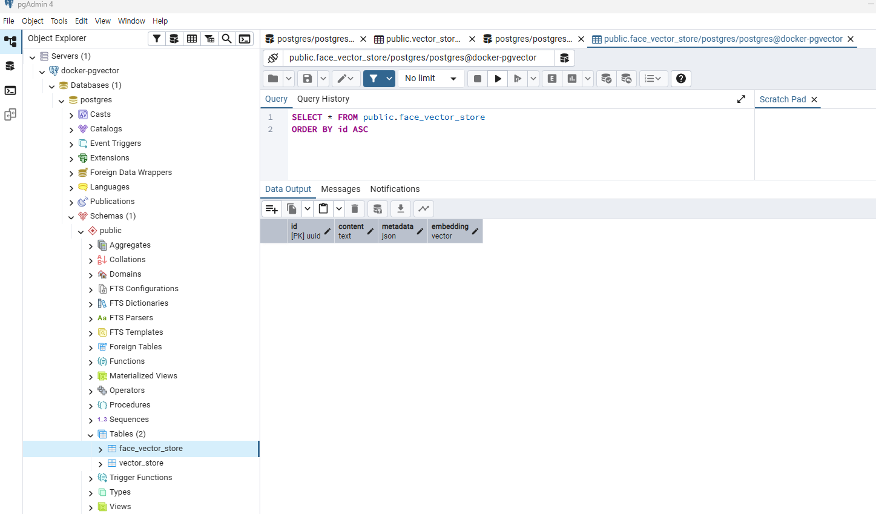
Task: Click the blue Sort/Filter funnel button
Action: pos(374,79)
